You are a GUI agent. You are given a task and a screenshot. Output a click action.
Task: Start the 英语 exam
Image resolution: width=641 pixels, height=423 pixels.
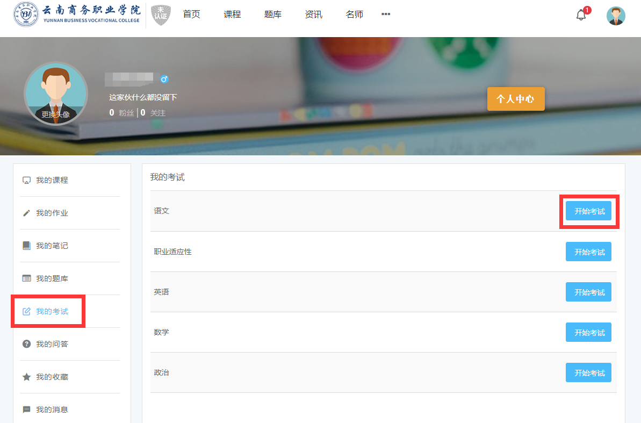click(588, 292)
